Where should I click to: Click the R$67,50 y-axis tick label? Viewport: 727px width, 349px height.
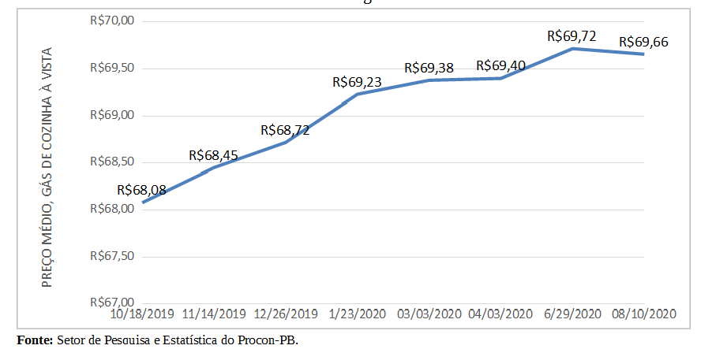pyautogui.click(x=114, y=256)
